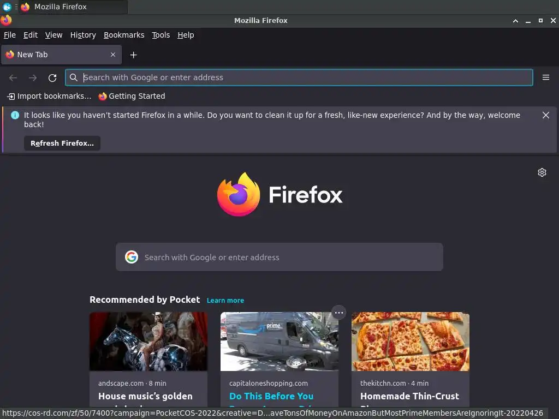Image resolution: width=559 pixels, height=419 pixels.
Task: Open the Tools menu
Action: point(160,35)
